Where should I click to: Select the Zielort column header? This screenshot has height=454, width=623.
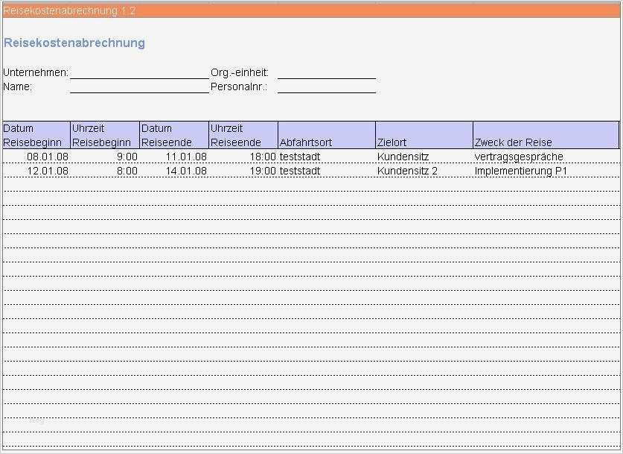[423, 139]
